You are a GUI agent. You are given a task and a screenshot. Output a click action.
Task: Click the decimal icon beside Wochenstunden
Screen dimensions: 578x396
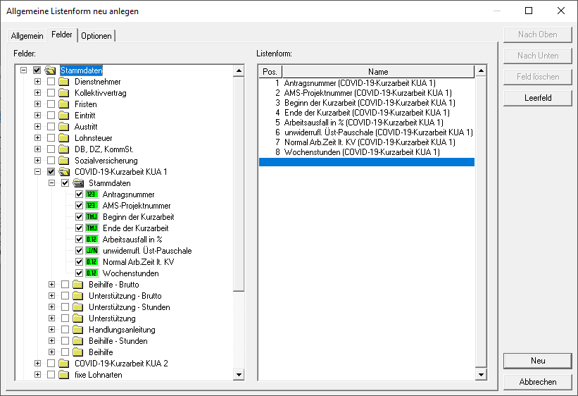92,273
